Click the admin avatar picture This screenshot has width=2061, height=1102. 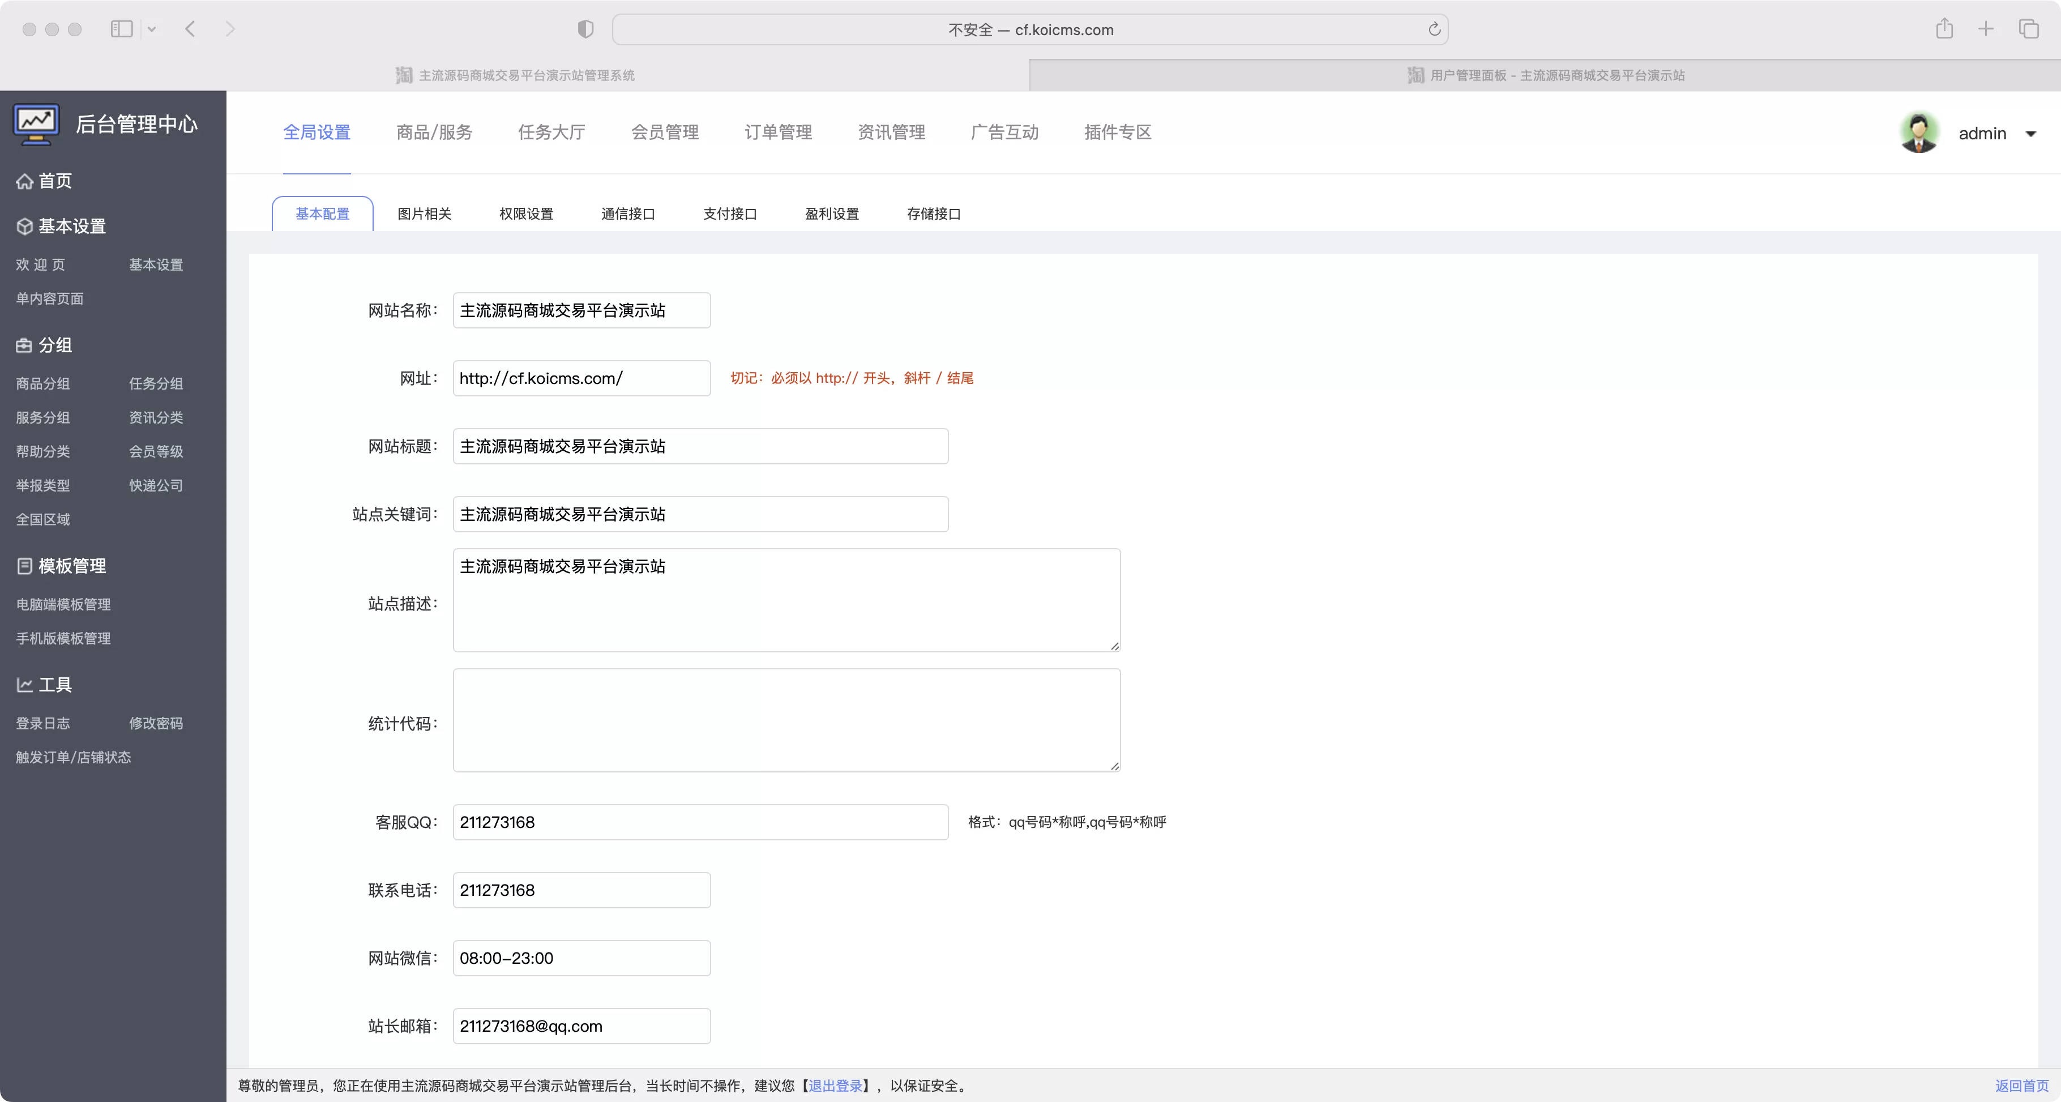tap(1919, 133)
